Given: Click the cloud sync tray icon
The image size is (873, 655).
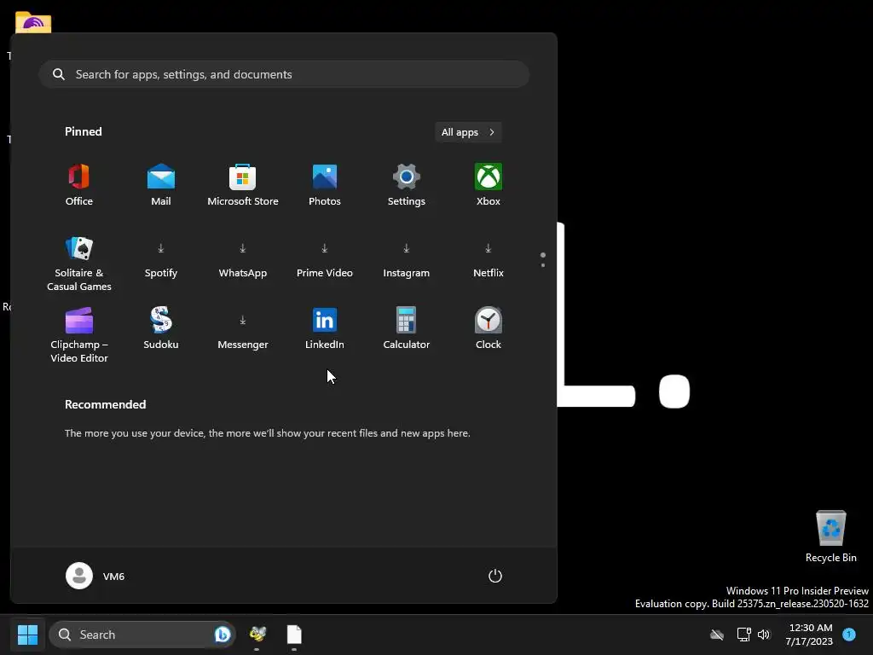Looking at the screenshot, I should click(x=717, y=635).
